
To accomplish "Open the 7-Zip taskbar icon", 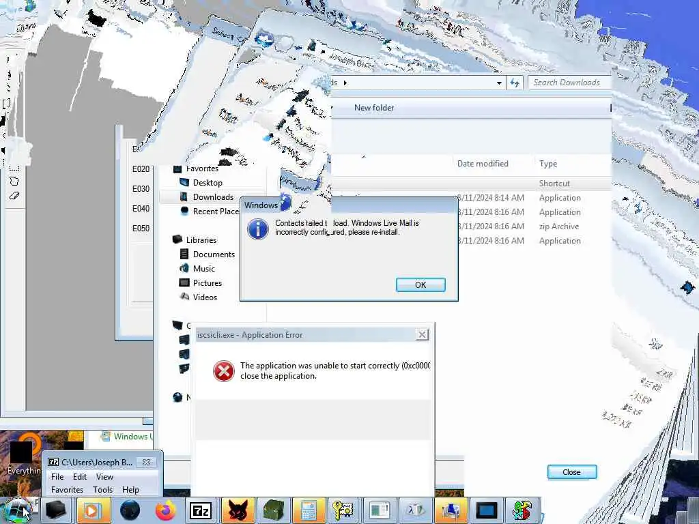I will point(201,511).
